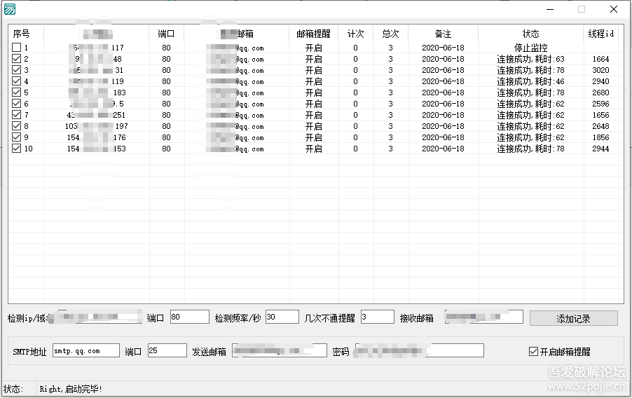Sort by the 端口 column header
Viewport: 632px width, 398px height.
(167, 34)
